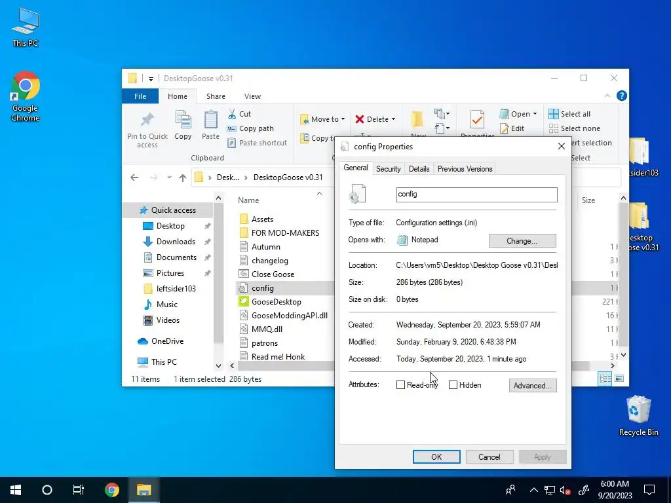The width and height of the screenshot is (671, 503).
Task: Click the Delete red X icon
Action: point(360,119)
